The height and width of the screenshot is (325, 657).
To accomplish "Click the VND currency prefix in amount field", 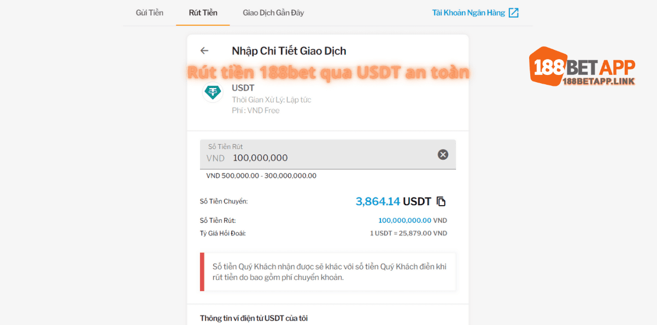I will pos(215,158).
